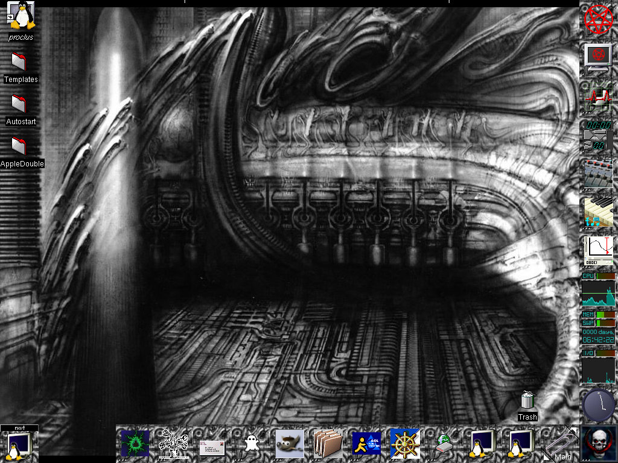
Task: Launch the heartbeat monitor dock icon
Action: (x=598, y=96)
